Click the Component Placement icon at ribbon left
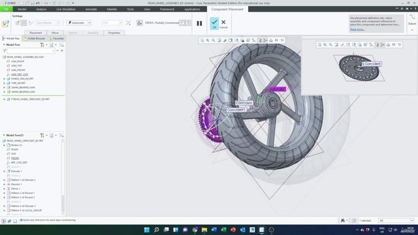Screen dimensions: 418x235 pyautogui.click(x=5, y=23)
